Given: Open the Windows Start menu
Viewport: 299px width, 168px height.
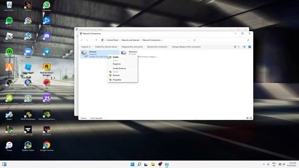Looking at the screenshot, I should click(132, 164).
